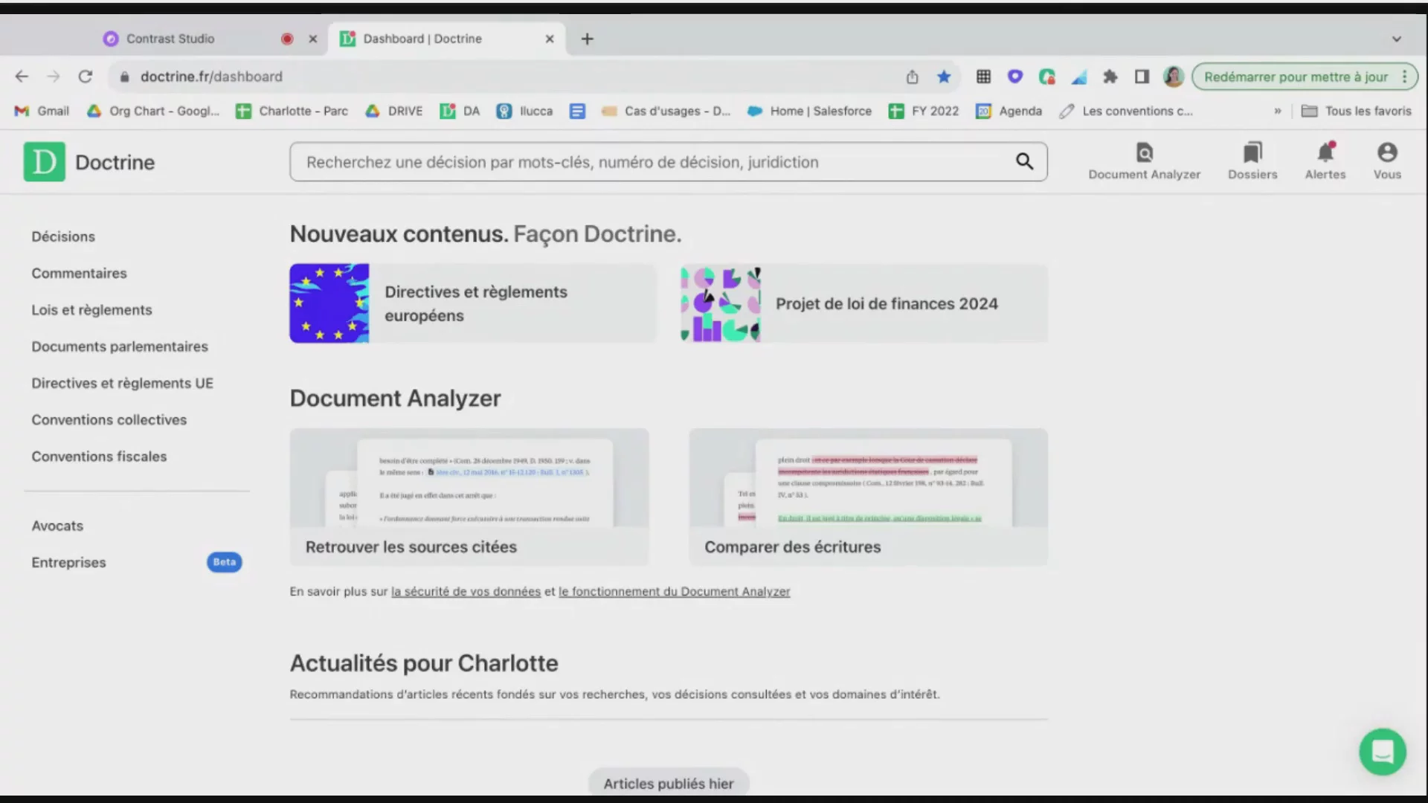Open the Org Chart bookmark
This screenshot has height=803, width=1428.
pos(153,111)
